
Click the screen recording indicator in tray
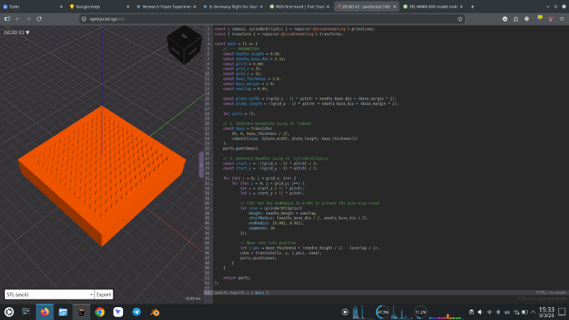pos(345,312)
